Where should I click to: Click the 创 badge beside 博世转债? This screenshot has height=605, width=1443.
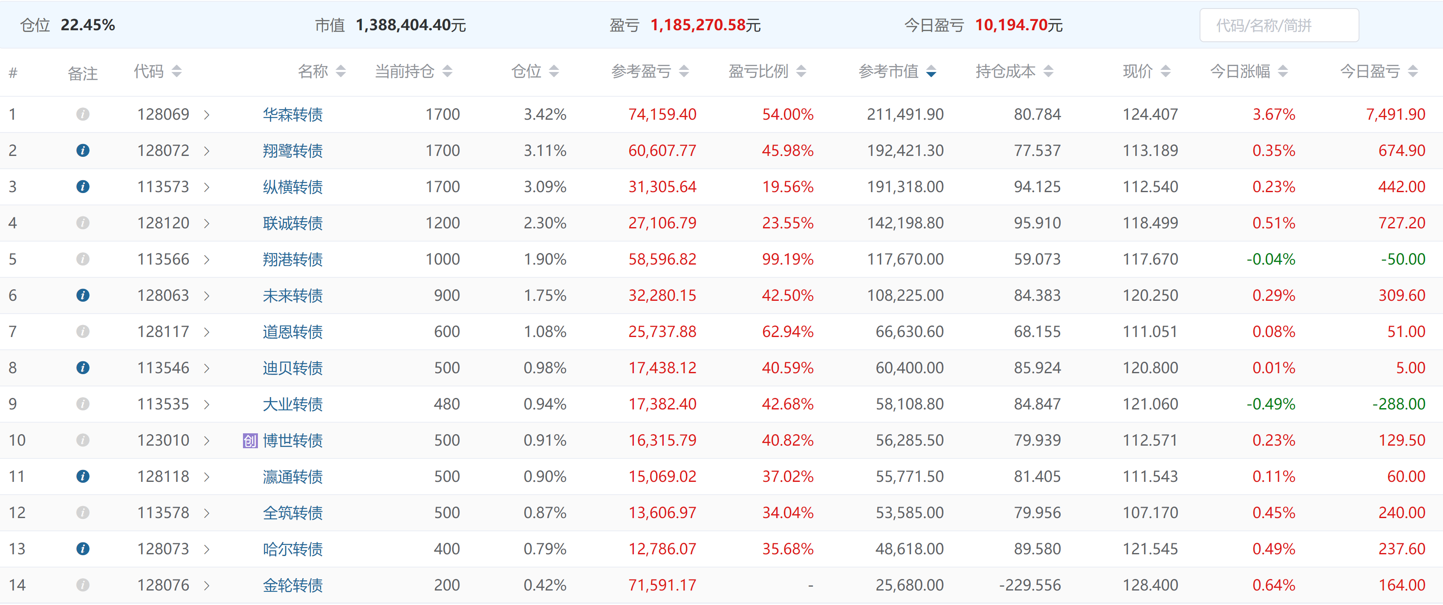click(250, 441)
